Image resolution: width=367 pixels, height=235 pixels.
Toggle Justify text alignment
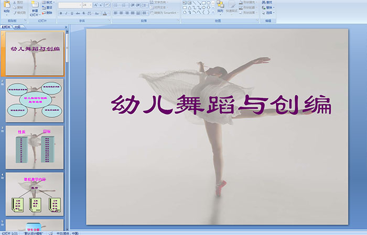133,13
